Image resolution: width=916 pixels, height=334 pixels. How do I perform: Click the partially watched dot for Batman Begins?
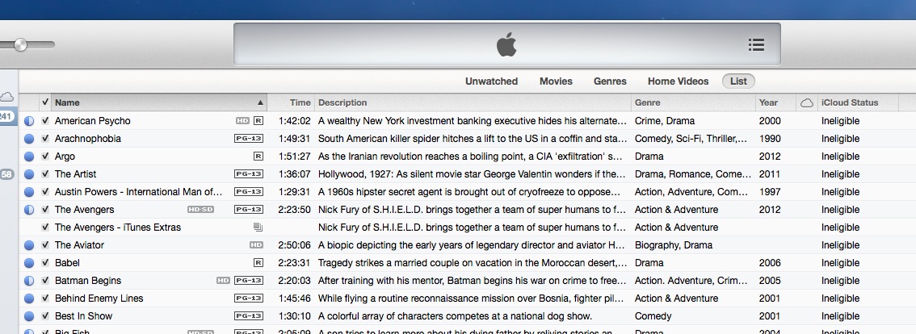tap(29, 281)
